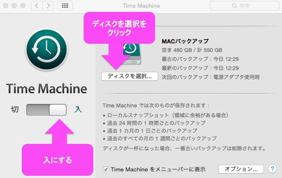Toggle the Time Machine on/off switch
Viewport: 282px width, 178px height.
[x=46, y=110]
